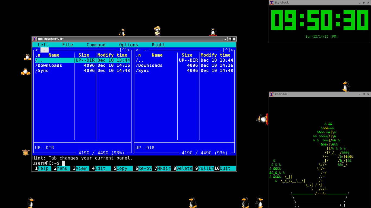Viewport: 371px width, 208px height.
Task: Click the 8 Delete function key button
Action: point(183,168)
